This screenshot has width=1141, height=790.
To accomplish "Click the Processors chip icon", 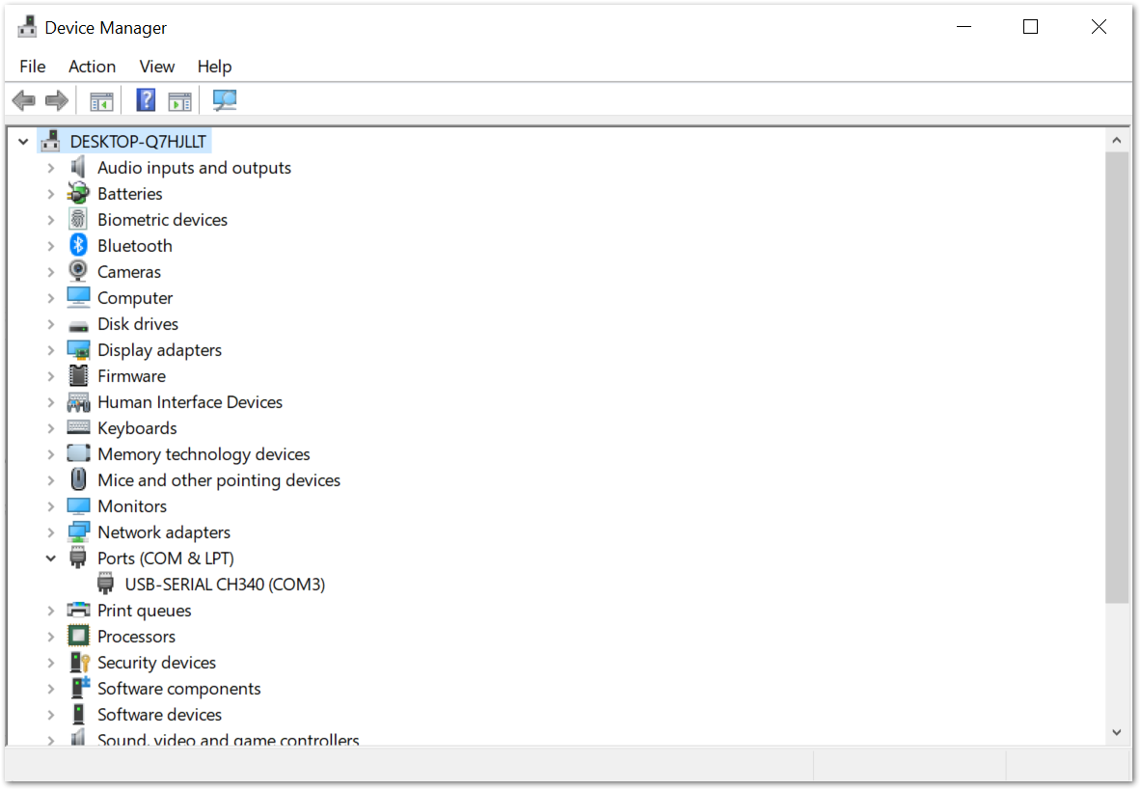I will (78, 637).
